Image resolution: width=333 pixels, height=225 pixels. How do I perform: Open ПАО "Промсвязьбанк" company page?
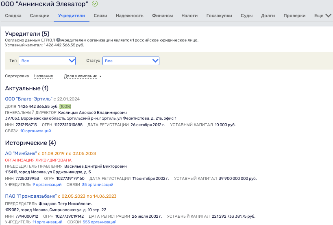pos(31,196)
